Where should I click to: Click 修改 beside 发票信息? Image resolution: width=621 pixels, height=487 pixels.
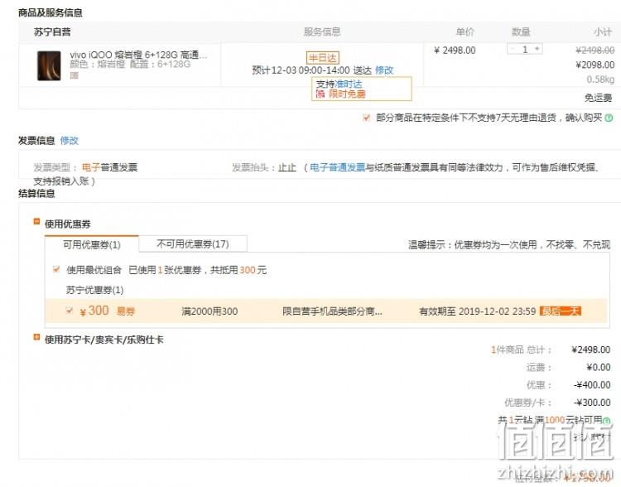click(x=70, y=140)
